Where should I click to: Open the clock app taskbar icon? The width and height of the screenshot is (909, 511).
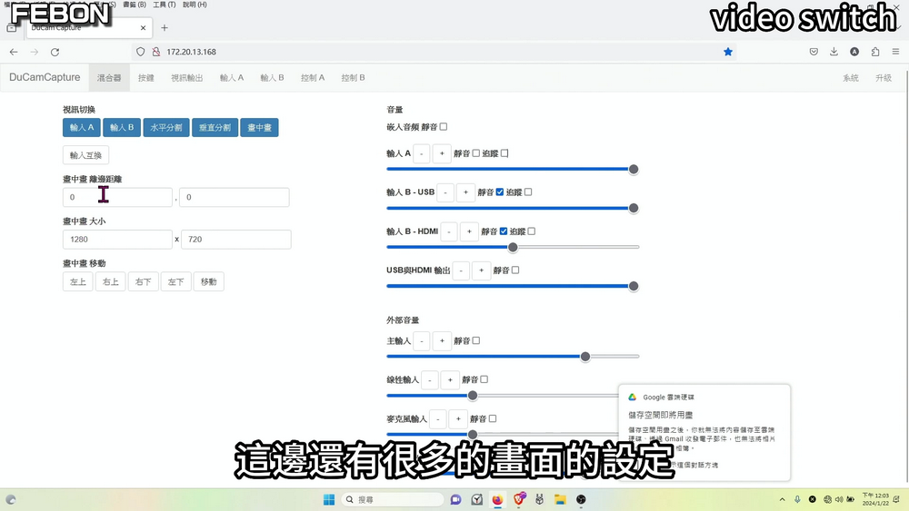coord(477,499)
